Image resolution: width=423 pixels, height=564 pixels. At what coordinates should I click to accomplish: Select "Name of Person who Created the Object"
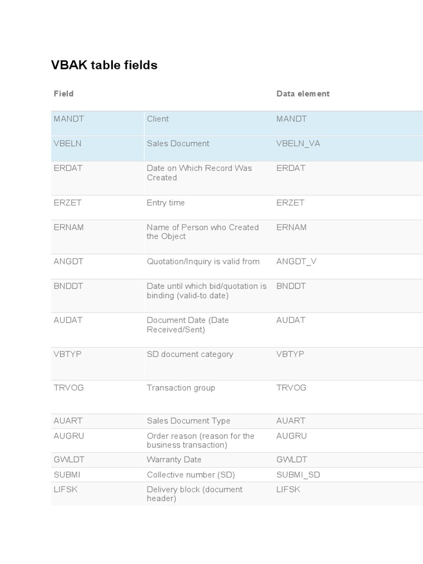(202, 232)
